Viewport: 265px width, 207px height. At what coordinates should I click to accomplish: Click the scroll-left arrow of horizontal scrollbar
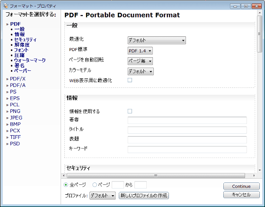(64, 176)
